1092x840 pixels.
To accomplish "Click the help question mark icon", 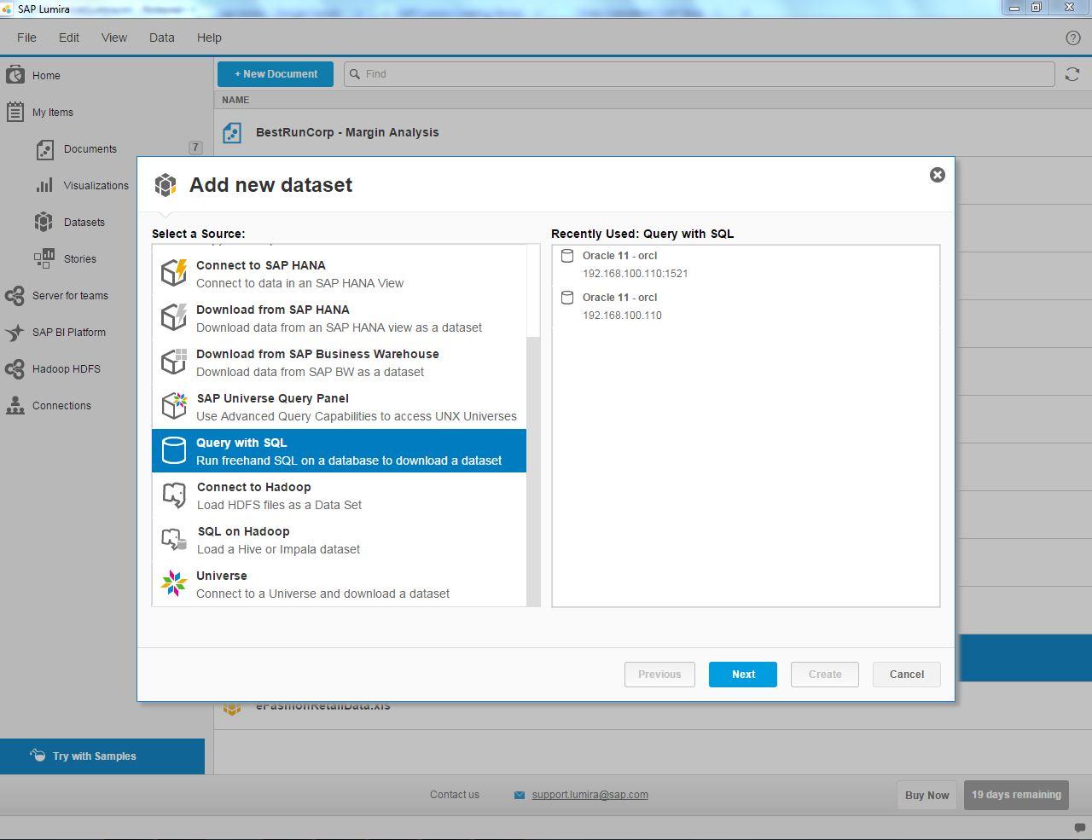I will click(x=1073, y=38).
